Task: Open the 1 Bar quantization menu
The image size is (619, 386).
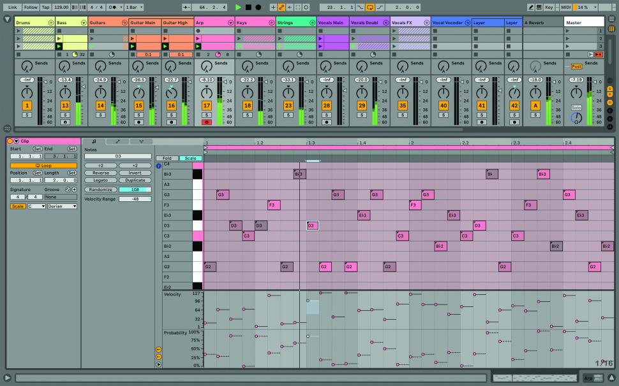Action: [133, 7]
